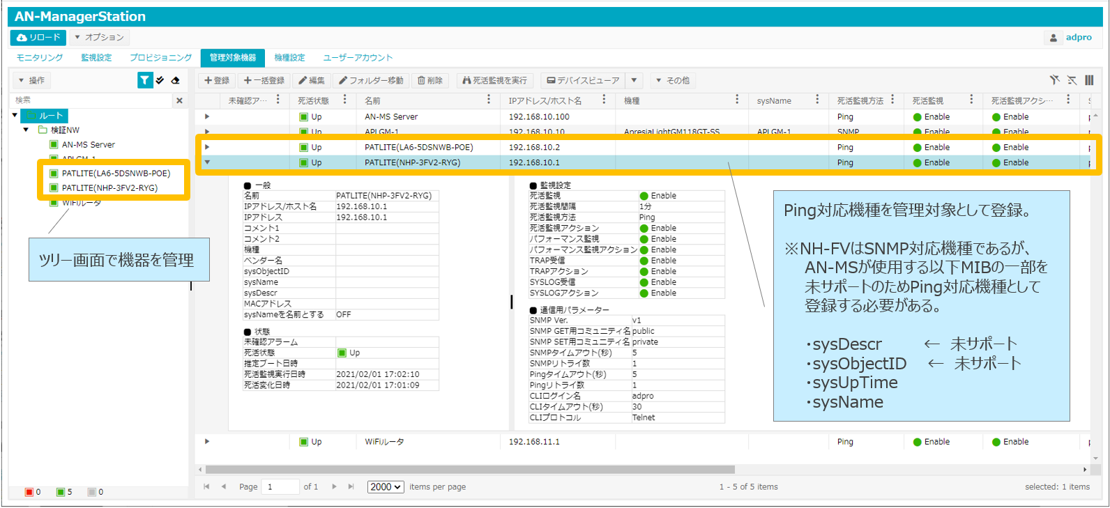Select the 検証NW folder in the tree
Image resolution: width=1110 pixels, height=508 pixels.
coord(59,130)
